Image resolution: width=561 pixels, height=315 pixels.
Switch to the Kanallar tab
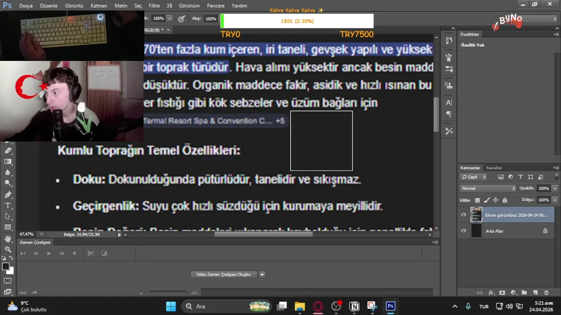pos(494,168)
